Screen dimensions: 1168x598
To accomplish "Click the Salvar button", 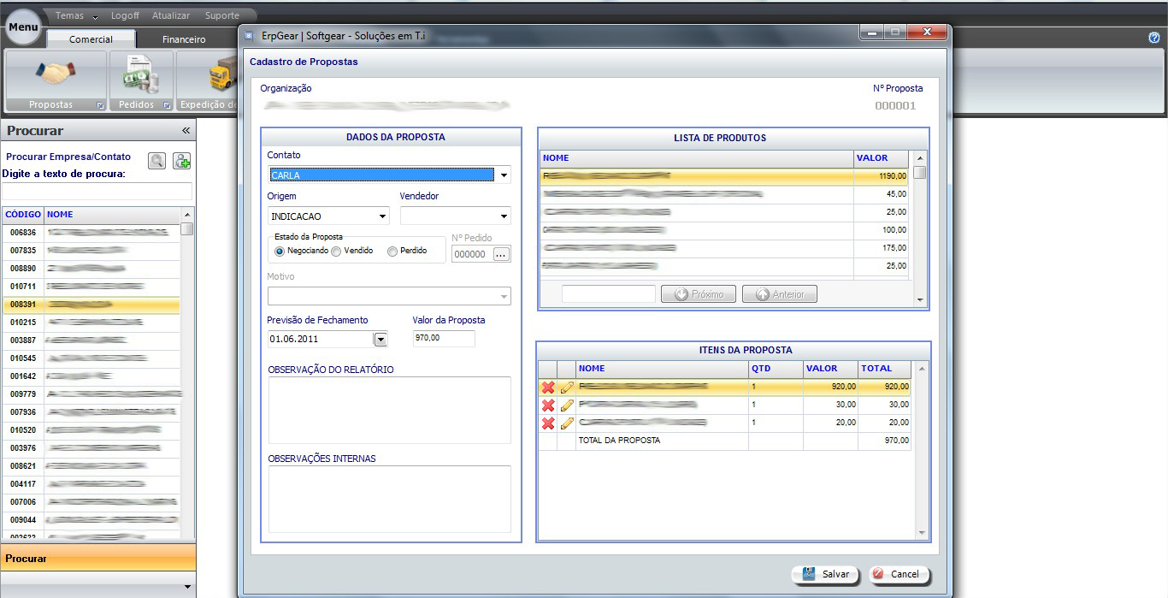I will pos(825,574).
